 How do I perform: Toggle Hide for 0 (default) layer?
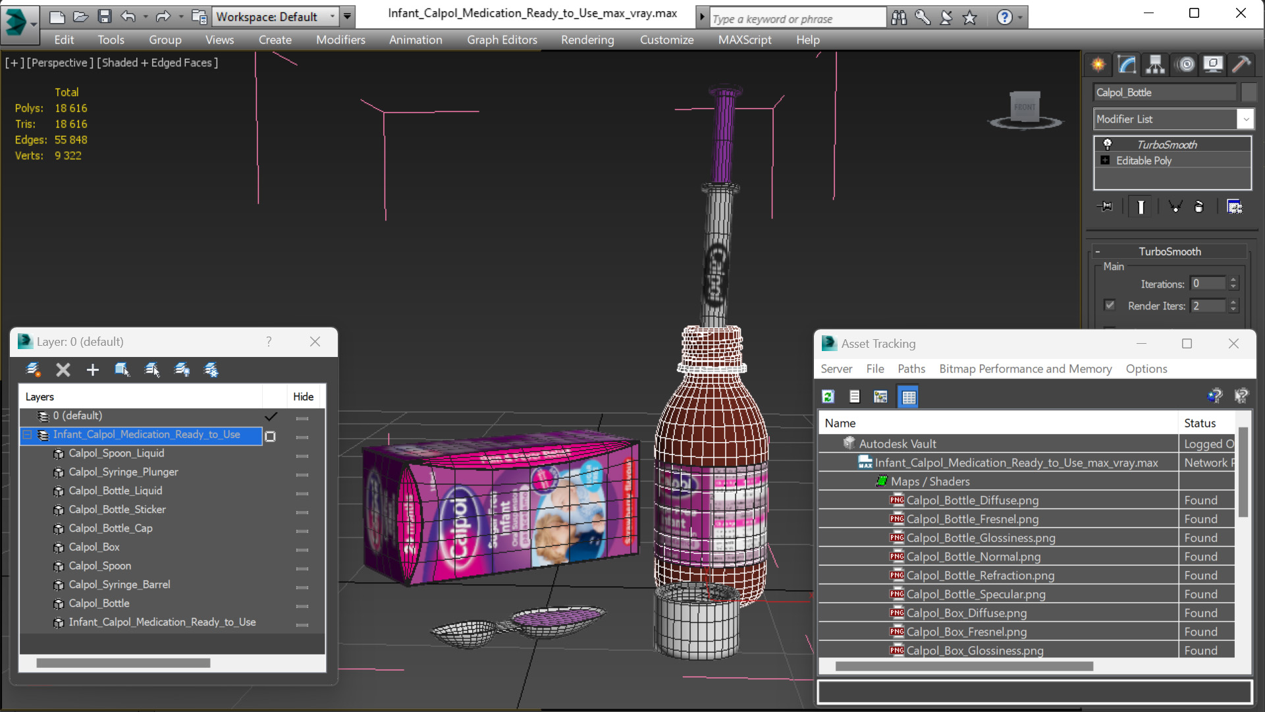coord(302,418)
